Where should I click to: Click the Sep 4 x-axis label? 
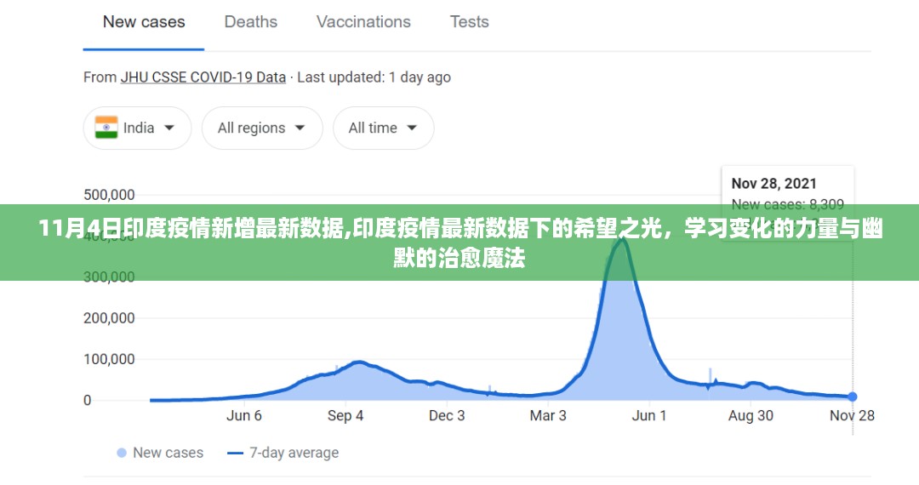tap(345, 415)
